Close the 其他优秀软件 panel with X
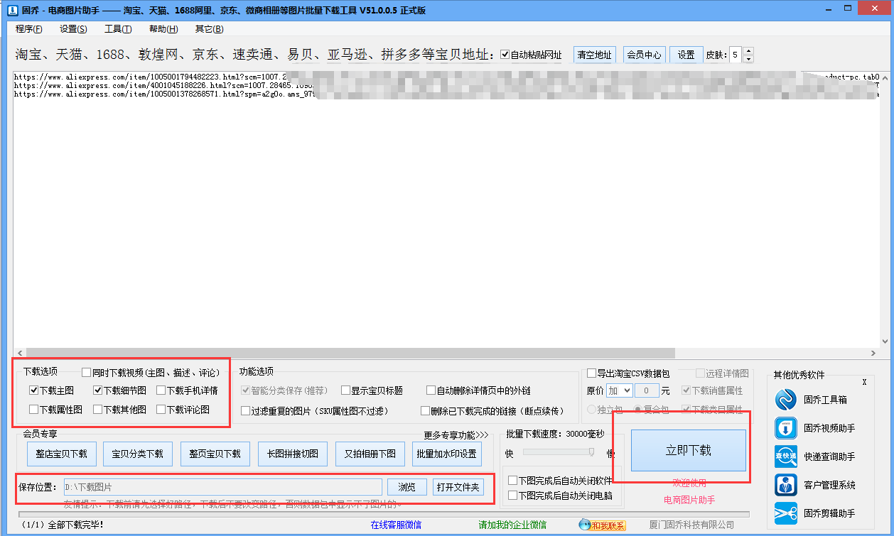Image resolution: width=894 pixels, height=536 pixels. [x=864, y=382]
